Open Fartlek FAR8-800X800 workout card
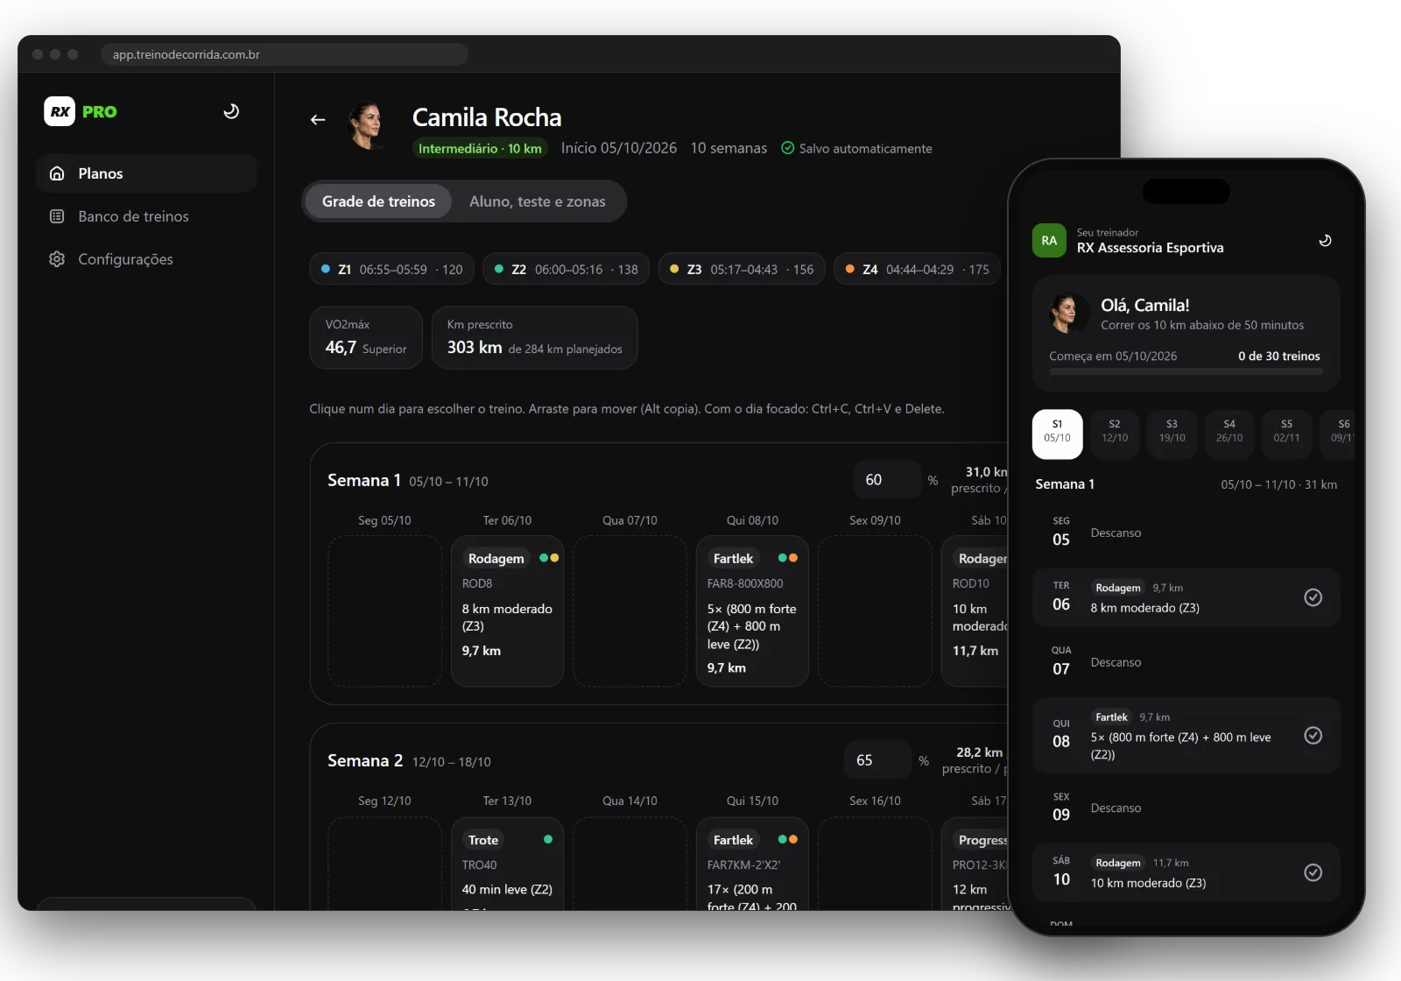The width and height of the screenshot is (1401, 981). (752, 611)
